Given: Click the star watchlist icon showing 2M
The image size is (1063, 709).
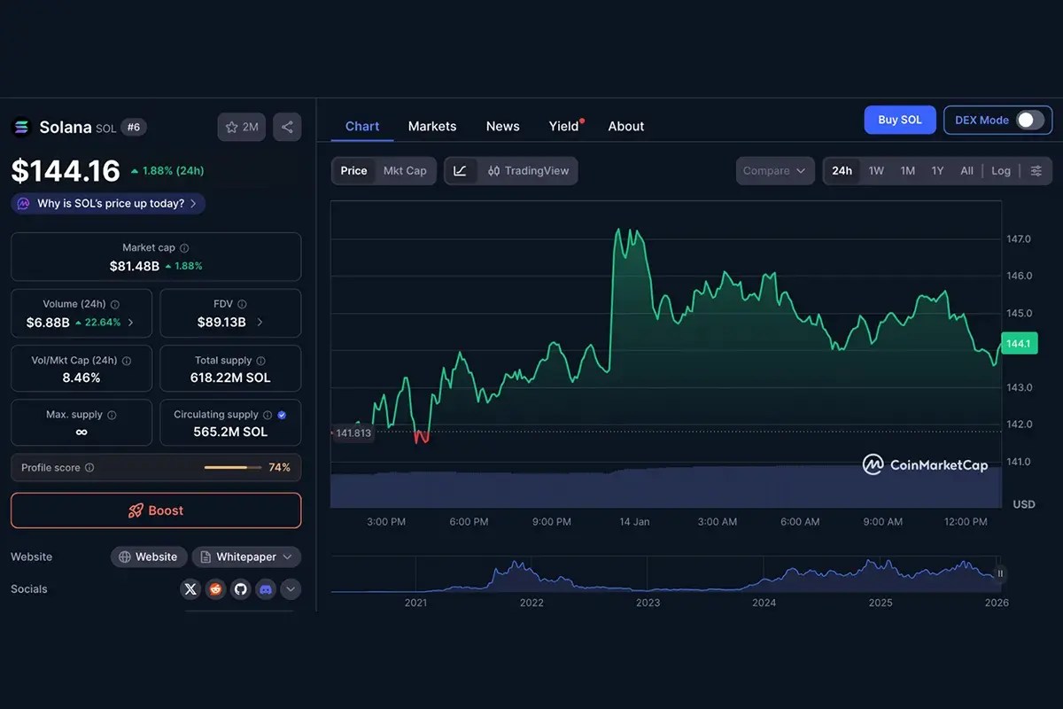Looking at the screenshot, I should pyautogui.click(x=241, y=127).
